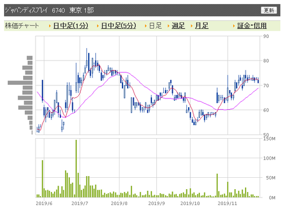Click the orange arrow before 日足

[146, 26]
